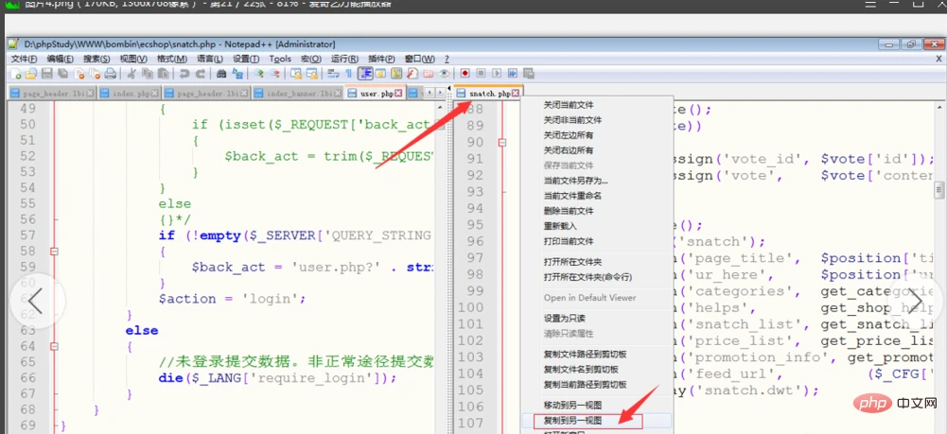Click the Save All toolbar icon
The width and height of the screenshot is (947, 434).
pos(62,74)
